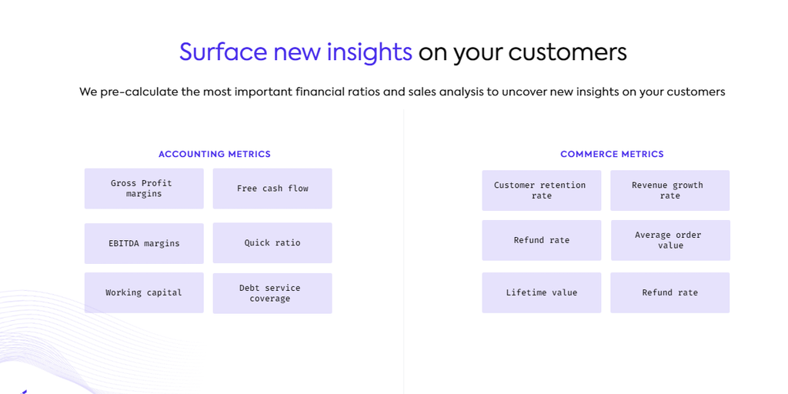Click the Working capital metric tile
The height and width of the screenshot is (394, 788).
click(144, 292)
